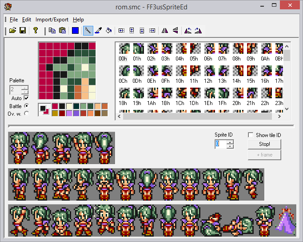303x242 pixels.
Task: Click the purple dress sprite frame
Action: tap(286, 220)
